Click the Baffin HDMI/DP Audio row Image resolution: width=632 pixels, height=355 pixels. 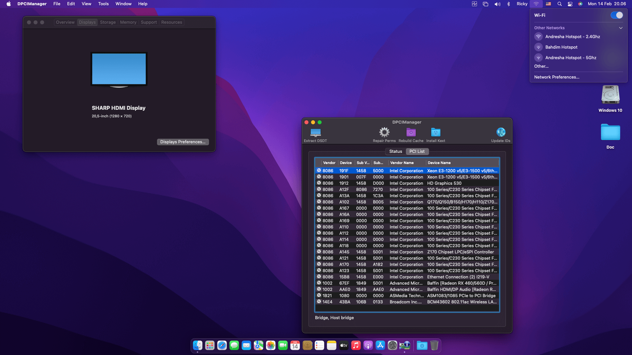coord(407,289)
